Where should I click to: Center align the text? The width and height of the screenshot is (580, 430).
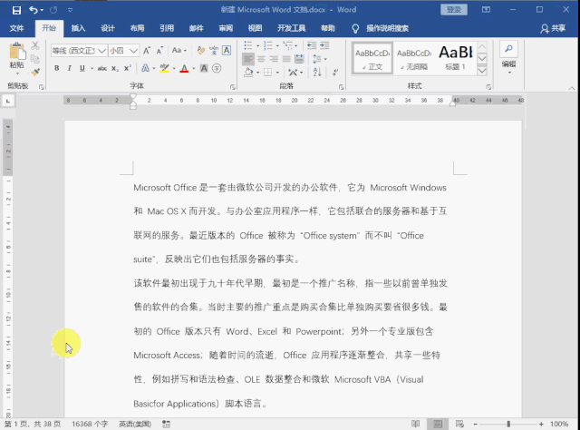261,59
